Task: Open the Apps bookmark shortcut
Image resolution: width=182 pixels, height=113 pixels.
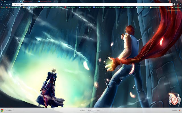Action: click(3, 7)
